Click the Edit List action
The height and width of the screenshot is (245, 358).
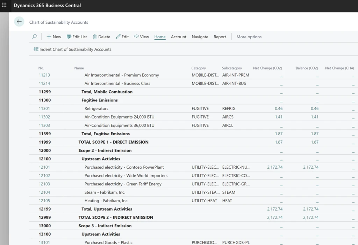tap(77, 37)
